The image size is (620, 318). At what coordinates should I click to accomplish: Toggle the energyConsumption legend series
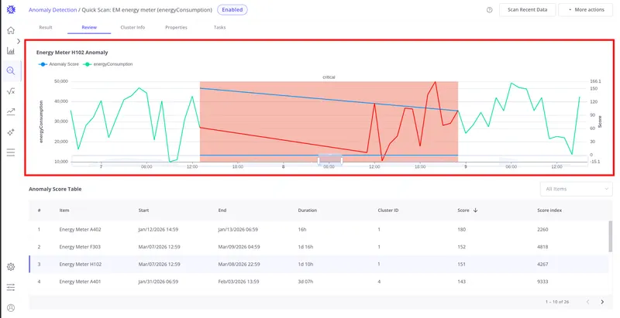tap(108, 64)
